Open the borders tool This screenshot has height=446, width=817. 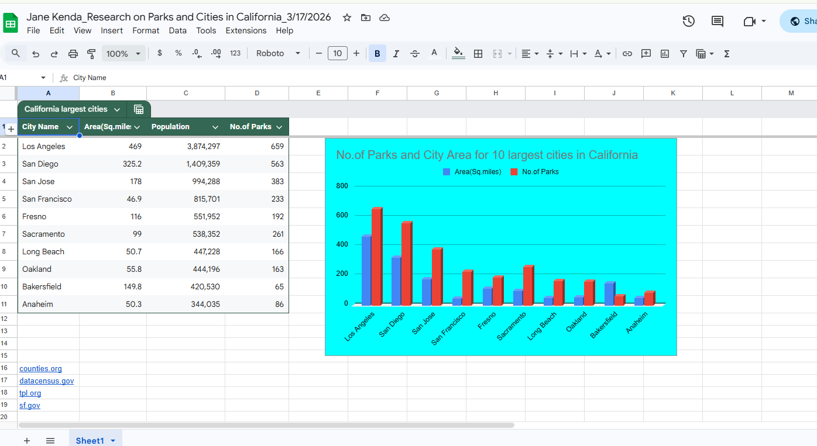(478, 54)
